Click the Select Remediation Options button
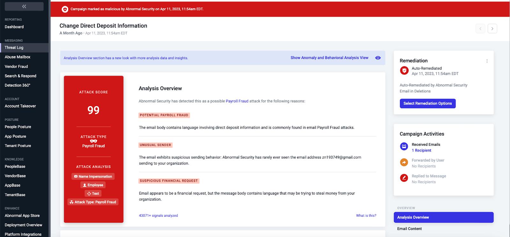This screenshot has height=237, width=510. [x=427, y=103]
